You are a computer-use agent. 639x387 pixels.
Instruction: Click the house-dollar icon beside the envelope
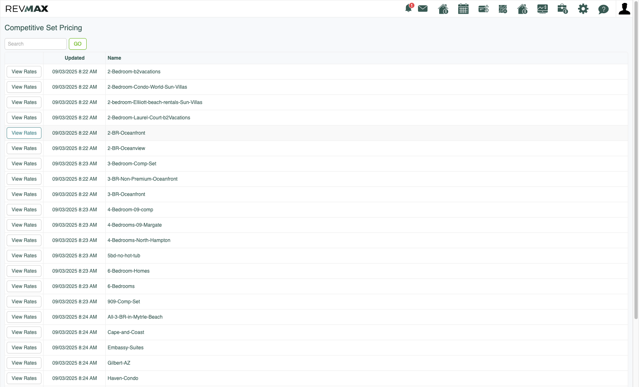pos(443,9)
